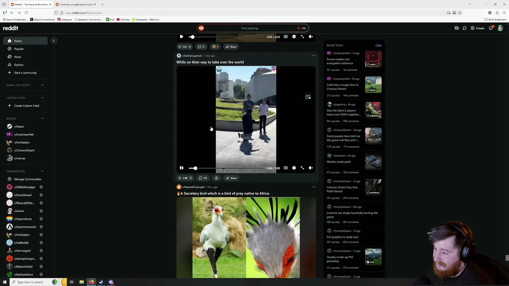The image size is (509, 286).
Task: Downvote the post with 134 votes
Action: click(190, 46)
